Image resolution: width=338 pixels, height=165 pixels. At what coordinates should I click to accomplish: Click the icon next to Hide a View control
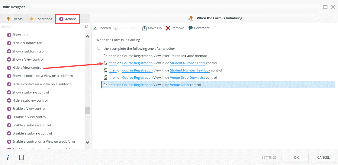pyautogui.click(x=9, y=68)
